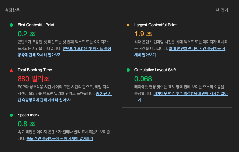Click the orange square beside Largest Contentful Paint
Image resolution: width=239 pixels, height=152 pixels.
(x=128, y=25)
